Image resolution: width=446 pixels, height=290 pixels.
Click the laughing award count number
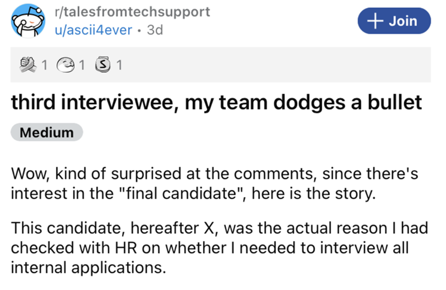point(81,66)
